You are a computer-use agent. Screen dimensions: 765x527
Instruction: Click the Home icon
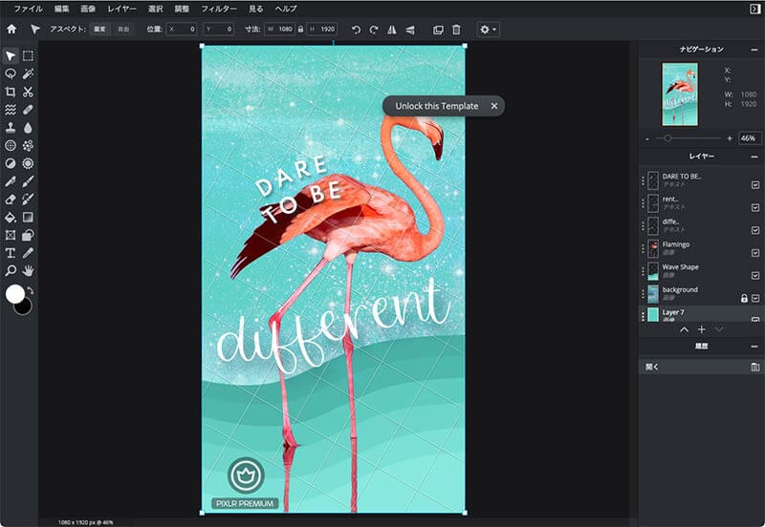(11, 30)
